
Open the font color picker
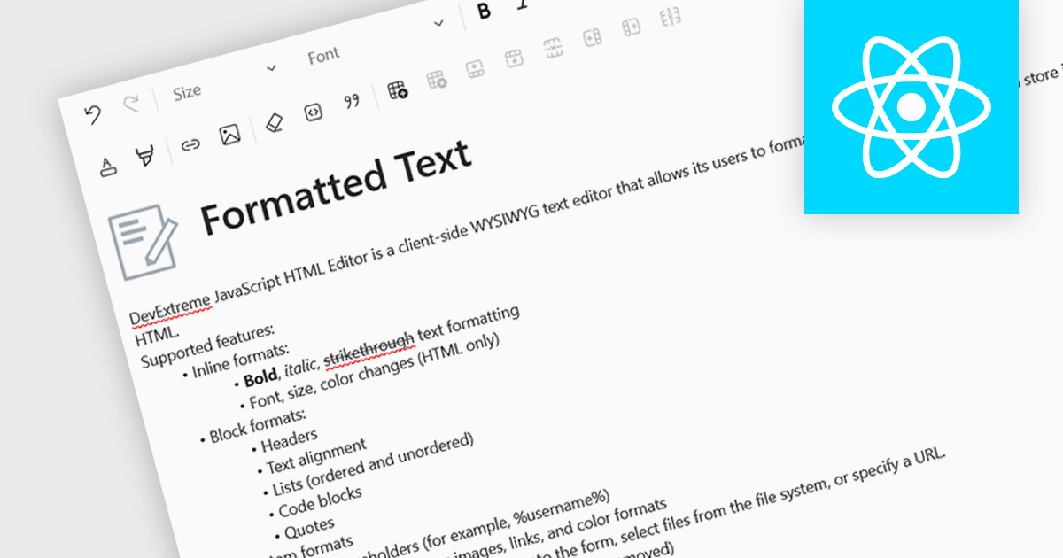pyautogui.click(x=107, y=167)
